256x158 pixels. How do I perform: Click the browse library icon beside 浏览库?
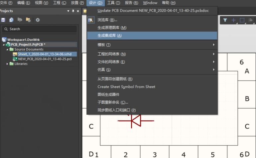pos(91,20)
